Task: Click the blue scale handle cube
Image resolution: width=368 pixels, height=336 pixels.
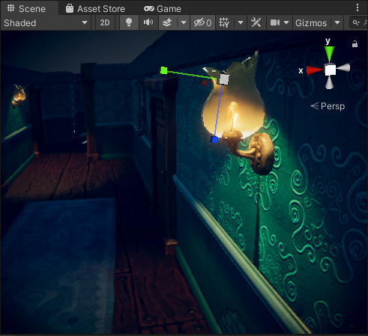Action: [214, 139]
